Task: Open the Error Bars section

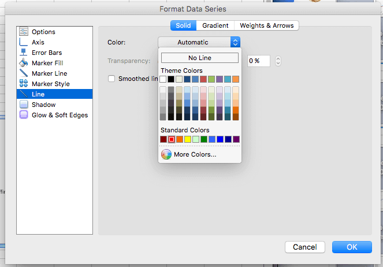Action: (24, 53)
